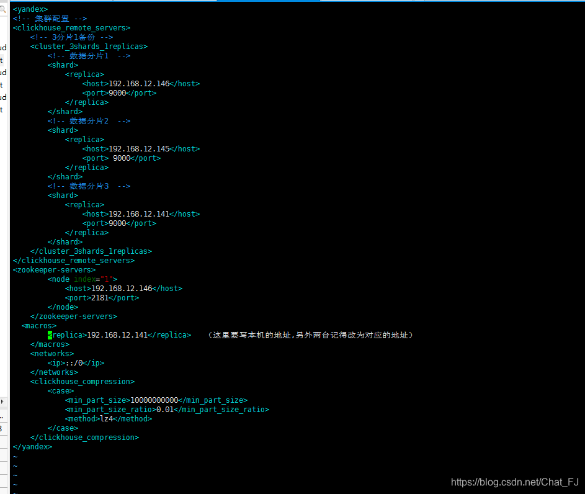The width and height of the screenshot is (585, 494).
Task: Click the opening <cluster_3shards_1replicas> tag
Action: pyautogui.click(x=89, y=47)
